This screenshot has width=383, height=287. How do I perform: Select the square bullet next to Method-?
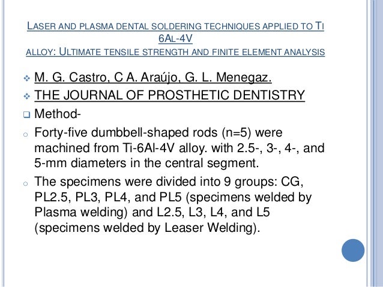click(x=26, y=114)
